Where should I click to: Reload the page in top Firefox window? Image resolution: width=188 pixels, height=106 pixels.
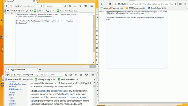(x=41, y=6)
